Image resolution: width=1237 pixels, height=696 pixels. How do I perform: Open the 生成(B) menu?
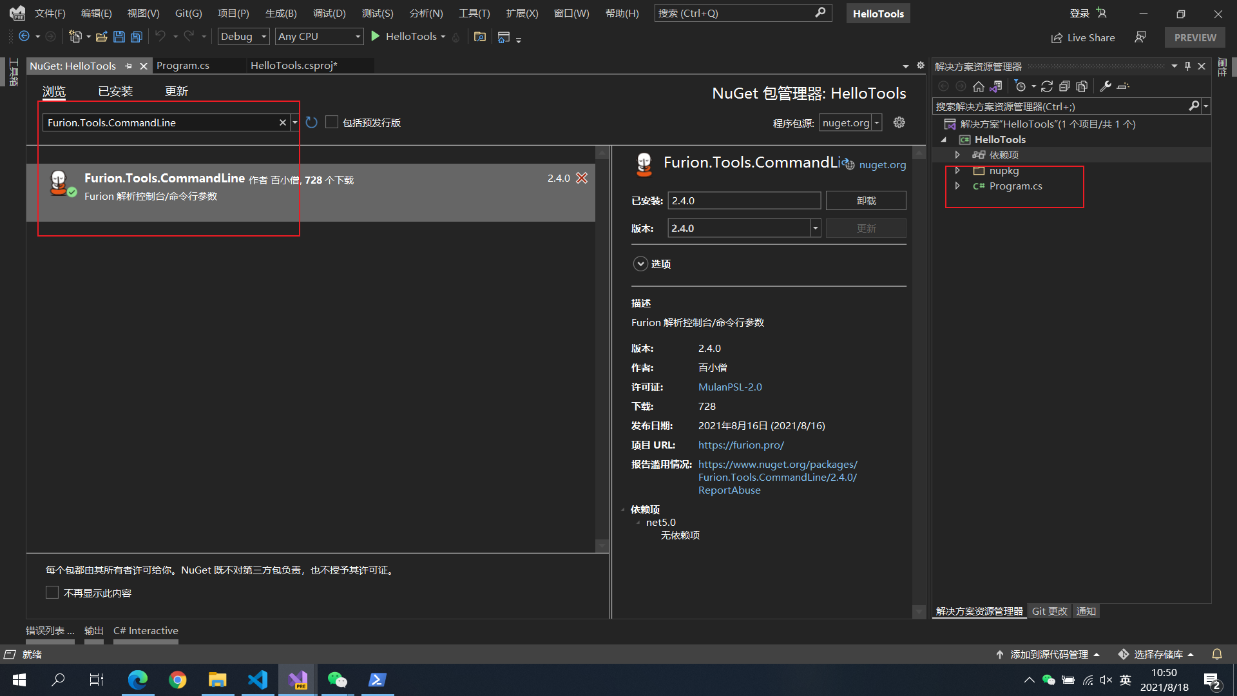tap(281, 13)
